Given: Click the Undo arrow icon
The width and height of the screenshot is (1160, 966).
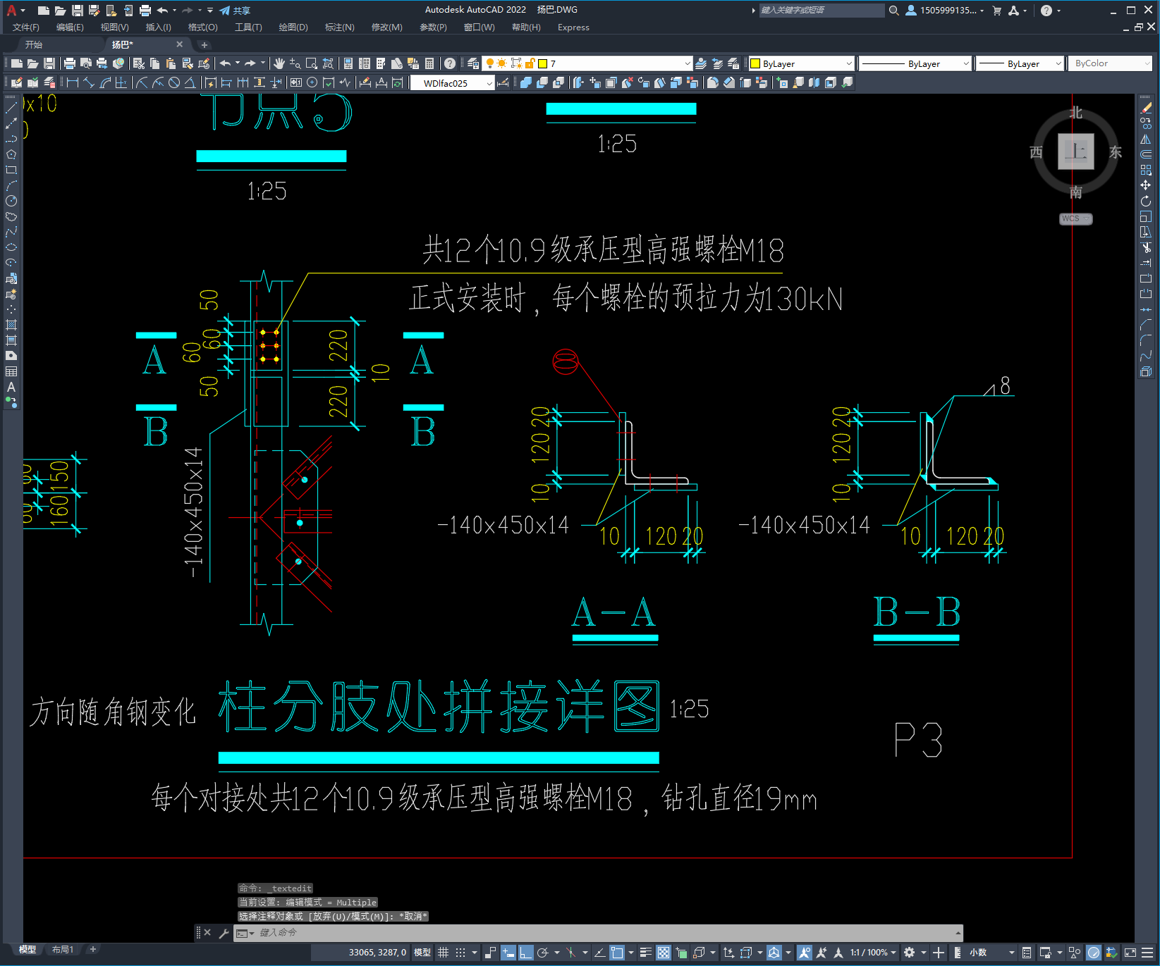Looking at the screenshot, I should click(225, 63).
